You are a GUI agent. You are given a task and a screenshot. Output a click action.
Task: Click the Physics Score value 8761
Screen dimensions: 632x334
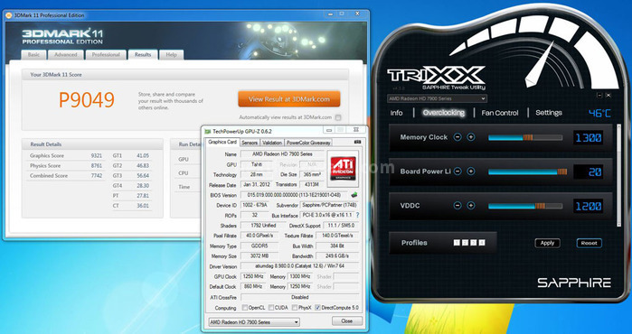click(97, 166)
